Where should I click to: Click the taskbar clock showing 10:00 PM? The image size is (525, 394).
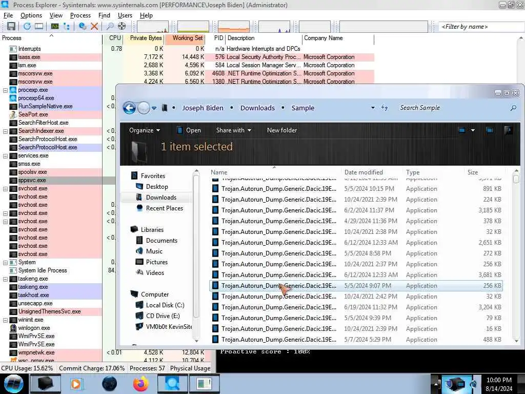pyautogui.click(x=499, y=384)
